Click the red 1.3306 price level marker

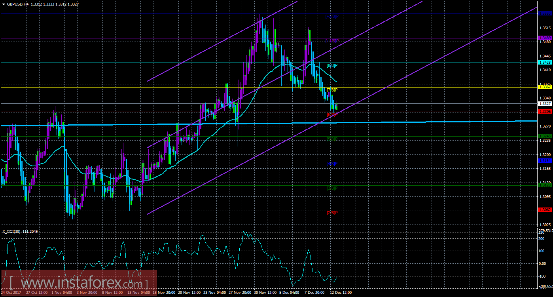pos(545,112)
